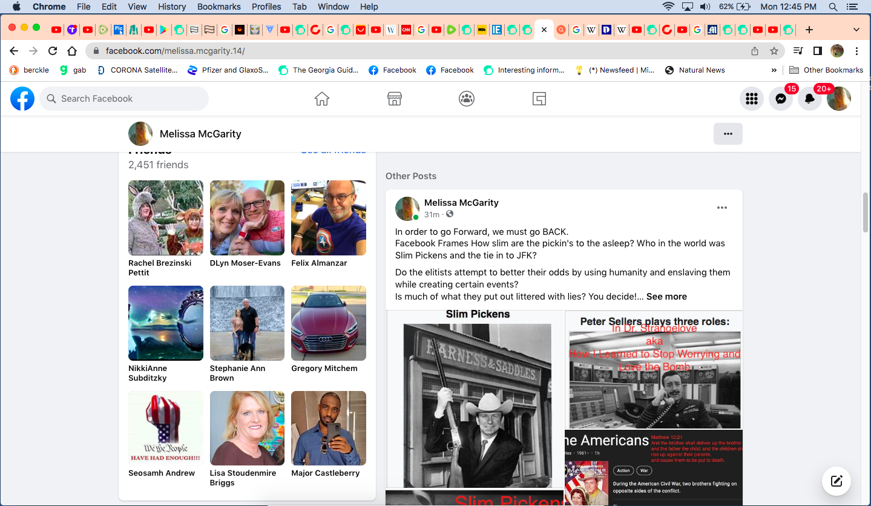Open Messenger with 15 notifications
Image resolution: width=871 pixels, height=506 pixels.
(781, 99)
